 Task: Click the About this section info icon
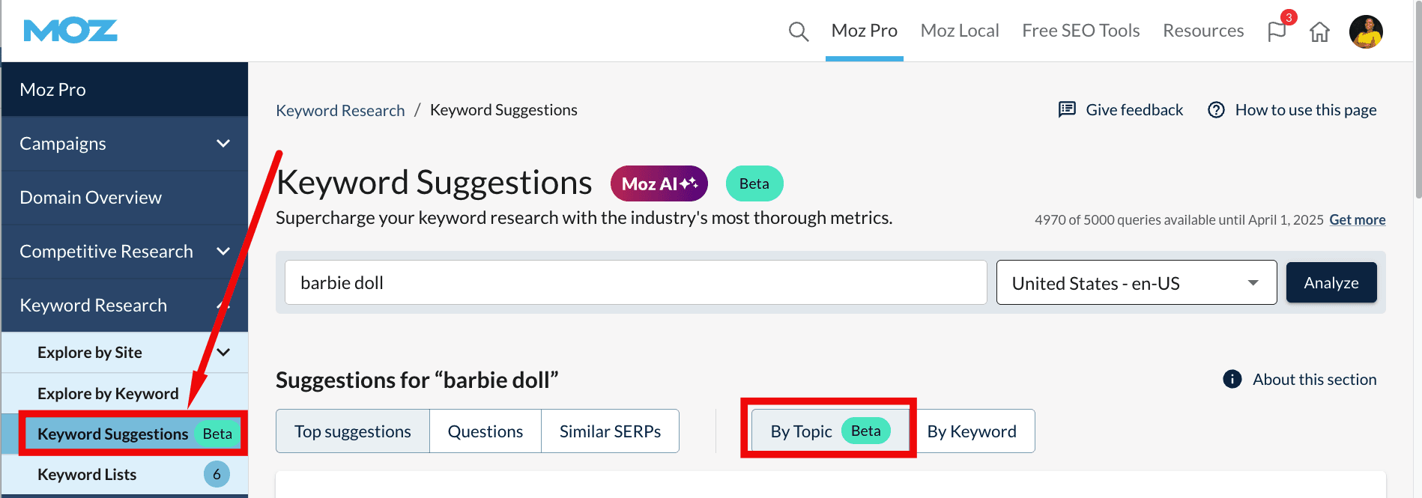click(1232, 379)
